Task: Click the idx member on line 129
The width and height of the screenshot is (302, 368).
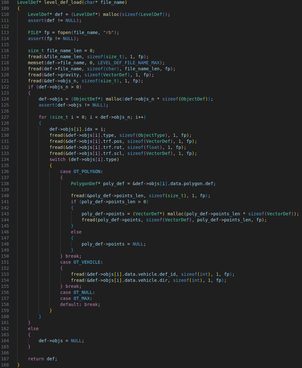Action: [88, 129]
